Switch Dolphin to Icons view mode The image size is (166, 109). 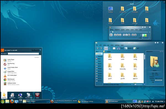coord(106,48)
